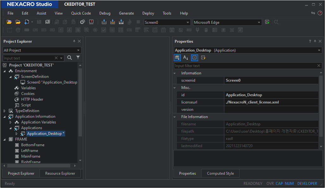
Task: Expand the TypeDefinition tree node
Action: 4,111
